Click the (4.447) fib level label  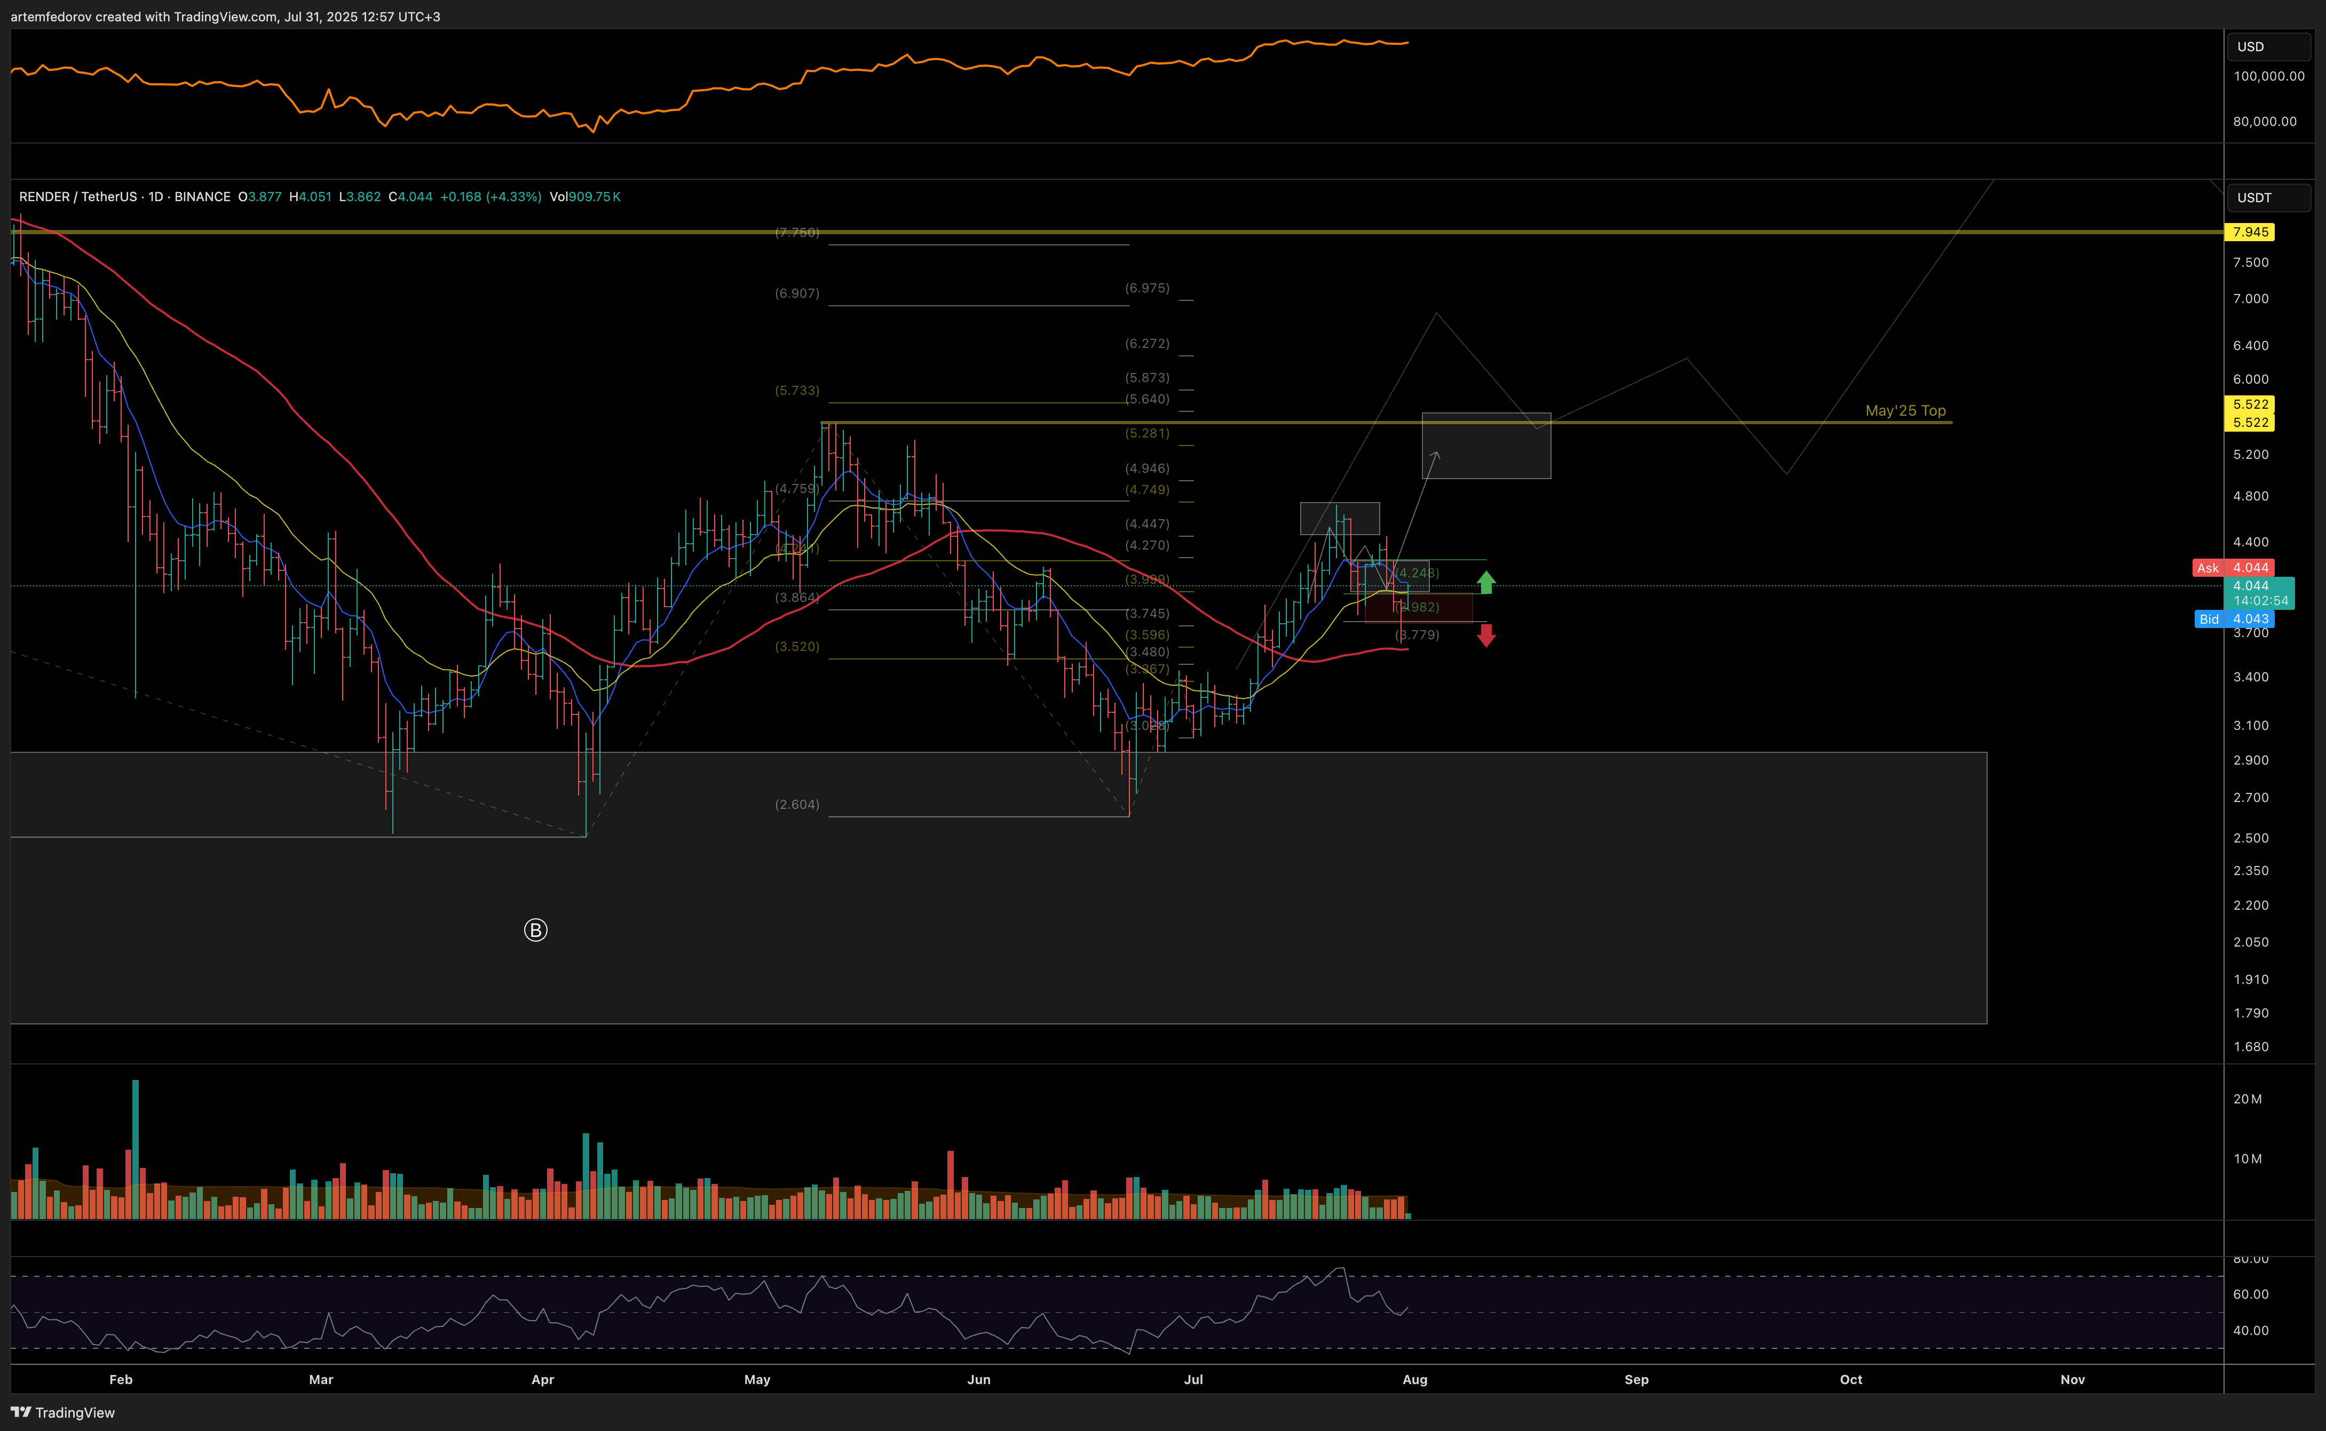1148,523
